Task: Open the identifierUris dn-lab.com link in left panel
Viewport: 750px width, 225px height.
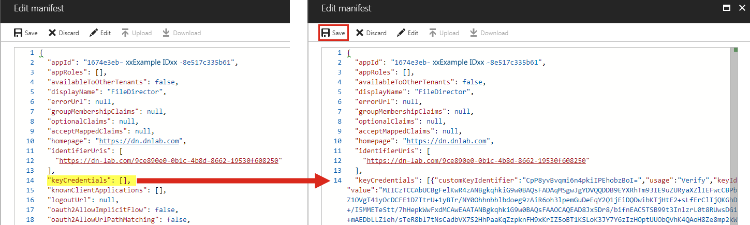Action: (x=170, y=160)
